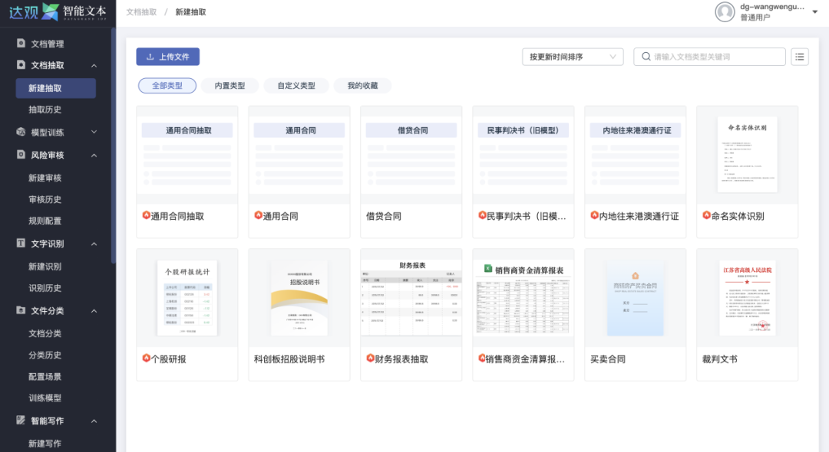Click the 文档抽取 breadcrumb link

coord(141,11)
